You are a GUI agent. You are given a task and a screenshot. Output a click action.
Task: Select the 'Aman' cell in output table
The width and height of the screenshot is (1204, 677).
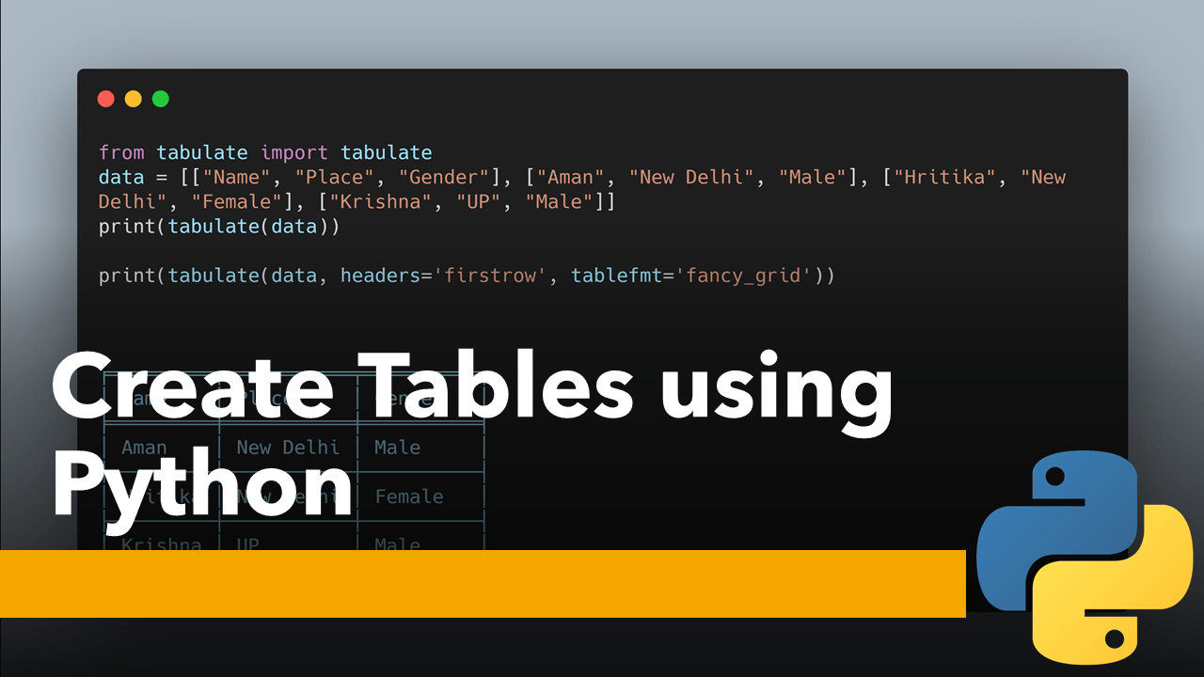[145, 448]
